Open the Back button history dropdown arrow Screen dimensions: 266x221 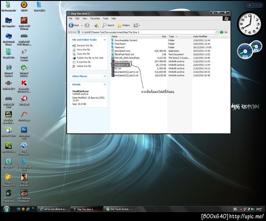[82, 25]
